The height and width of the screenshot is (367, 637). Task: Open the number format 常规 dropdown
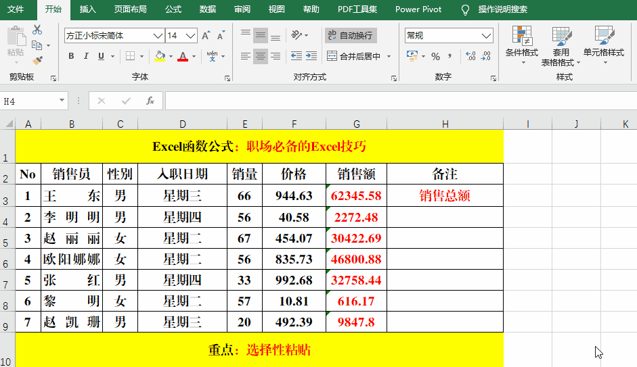(x=486, y=36)
